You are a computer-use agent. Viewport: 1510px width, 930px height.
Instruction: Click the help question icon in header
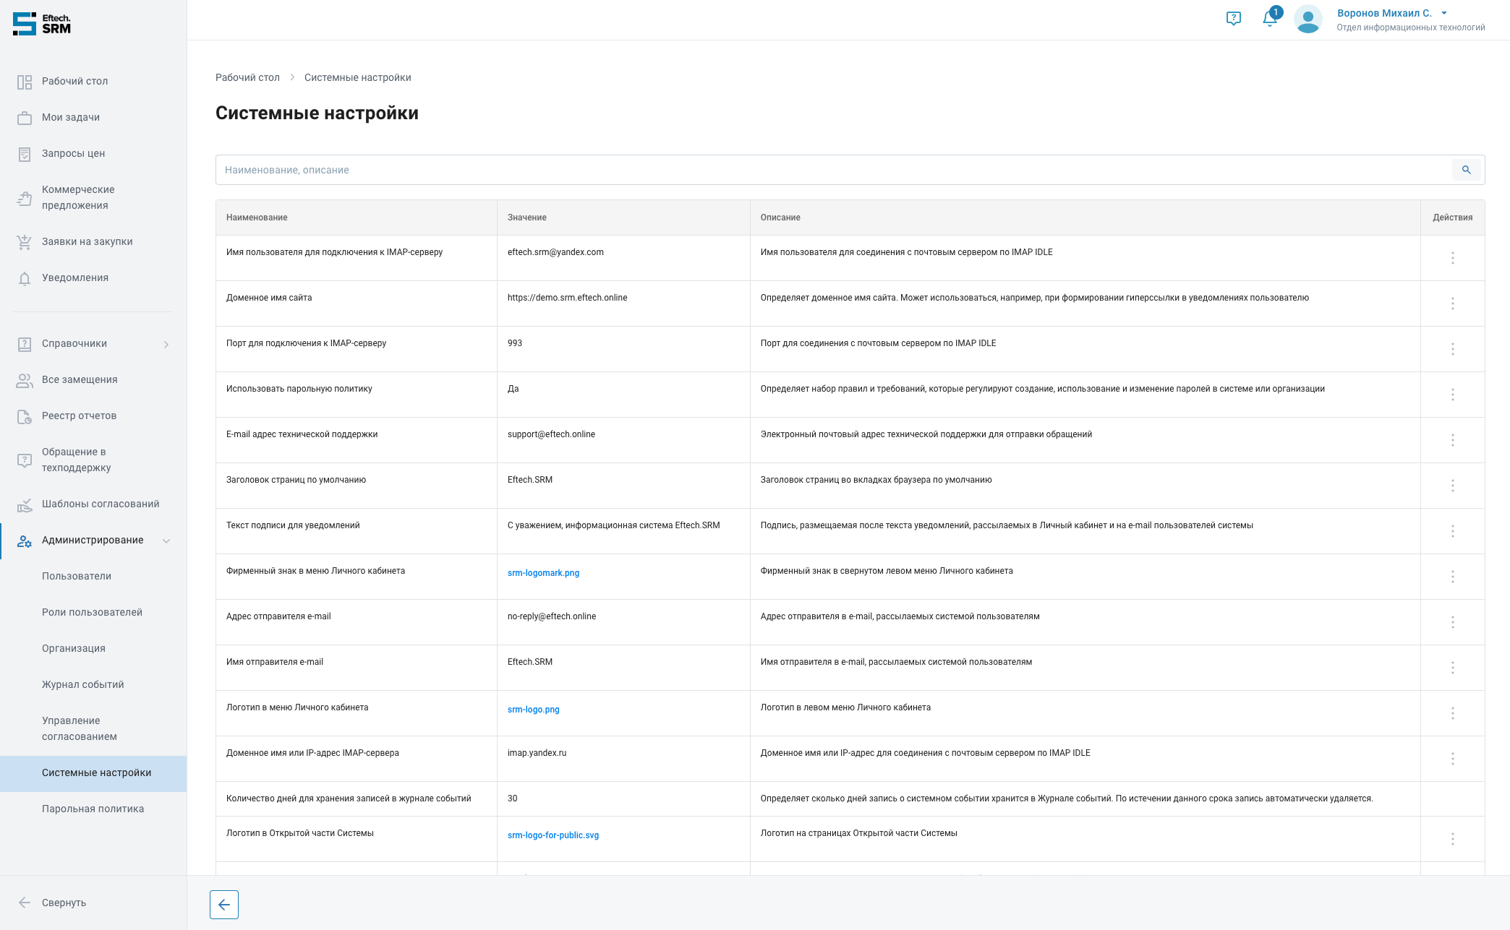point(1234,19)
